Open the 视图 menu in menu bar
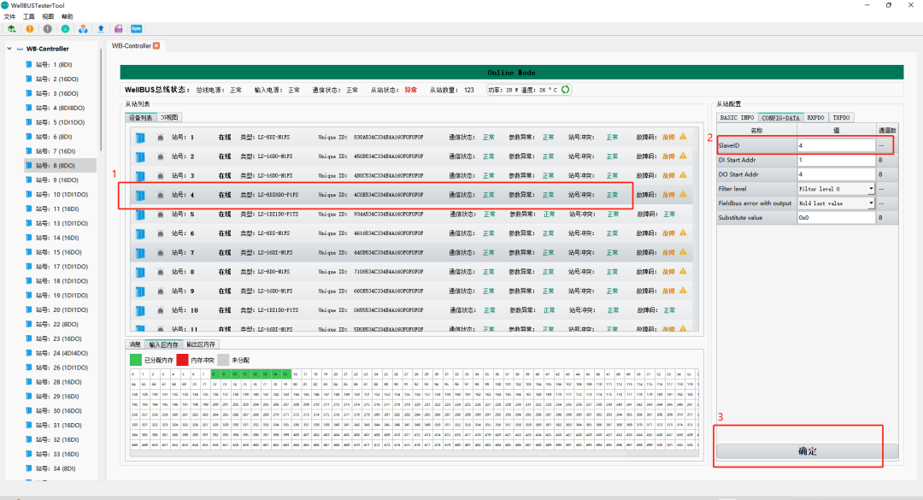The image size is (923, 500). 48,16
